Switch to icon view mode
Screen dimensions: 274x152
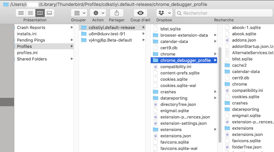[x=21, y=13]
